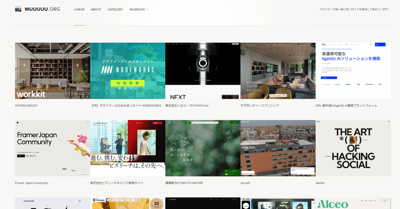
Task: Open the LINEUP menu item
Action: click(79, 9)
